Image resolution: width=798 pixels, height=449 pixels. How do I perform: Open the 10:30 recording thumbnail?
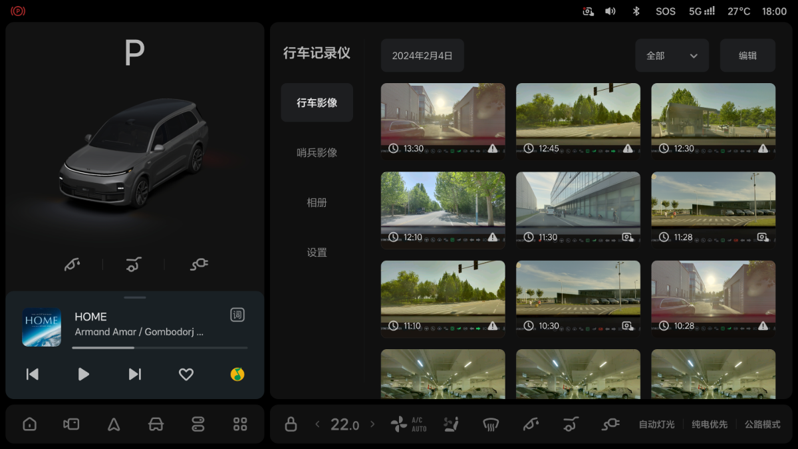pyautogui.click(x=578, y=299)
